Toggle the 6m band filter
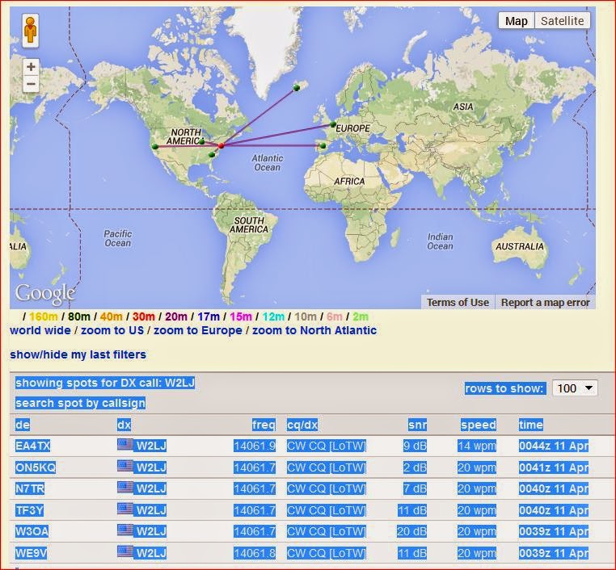The width and height of the screenshot is (616, 570). [x=335, y=316]
